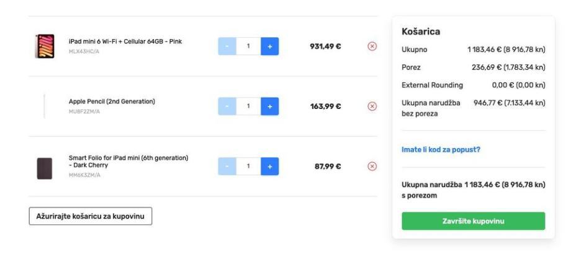Image resolution: width=571 pixels, height=257 pixels.
Task: Open iPad mini 6 Wi-Fi + Cellular link
Action: point(125,41)
